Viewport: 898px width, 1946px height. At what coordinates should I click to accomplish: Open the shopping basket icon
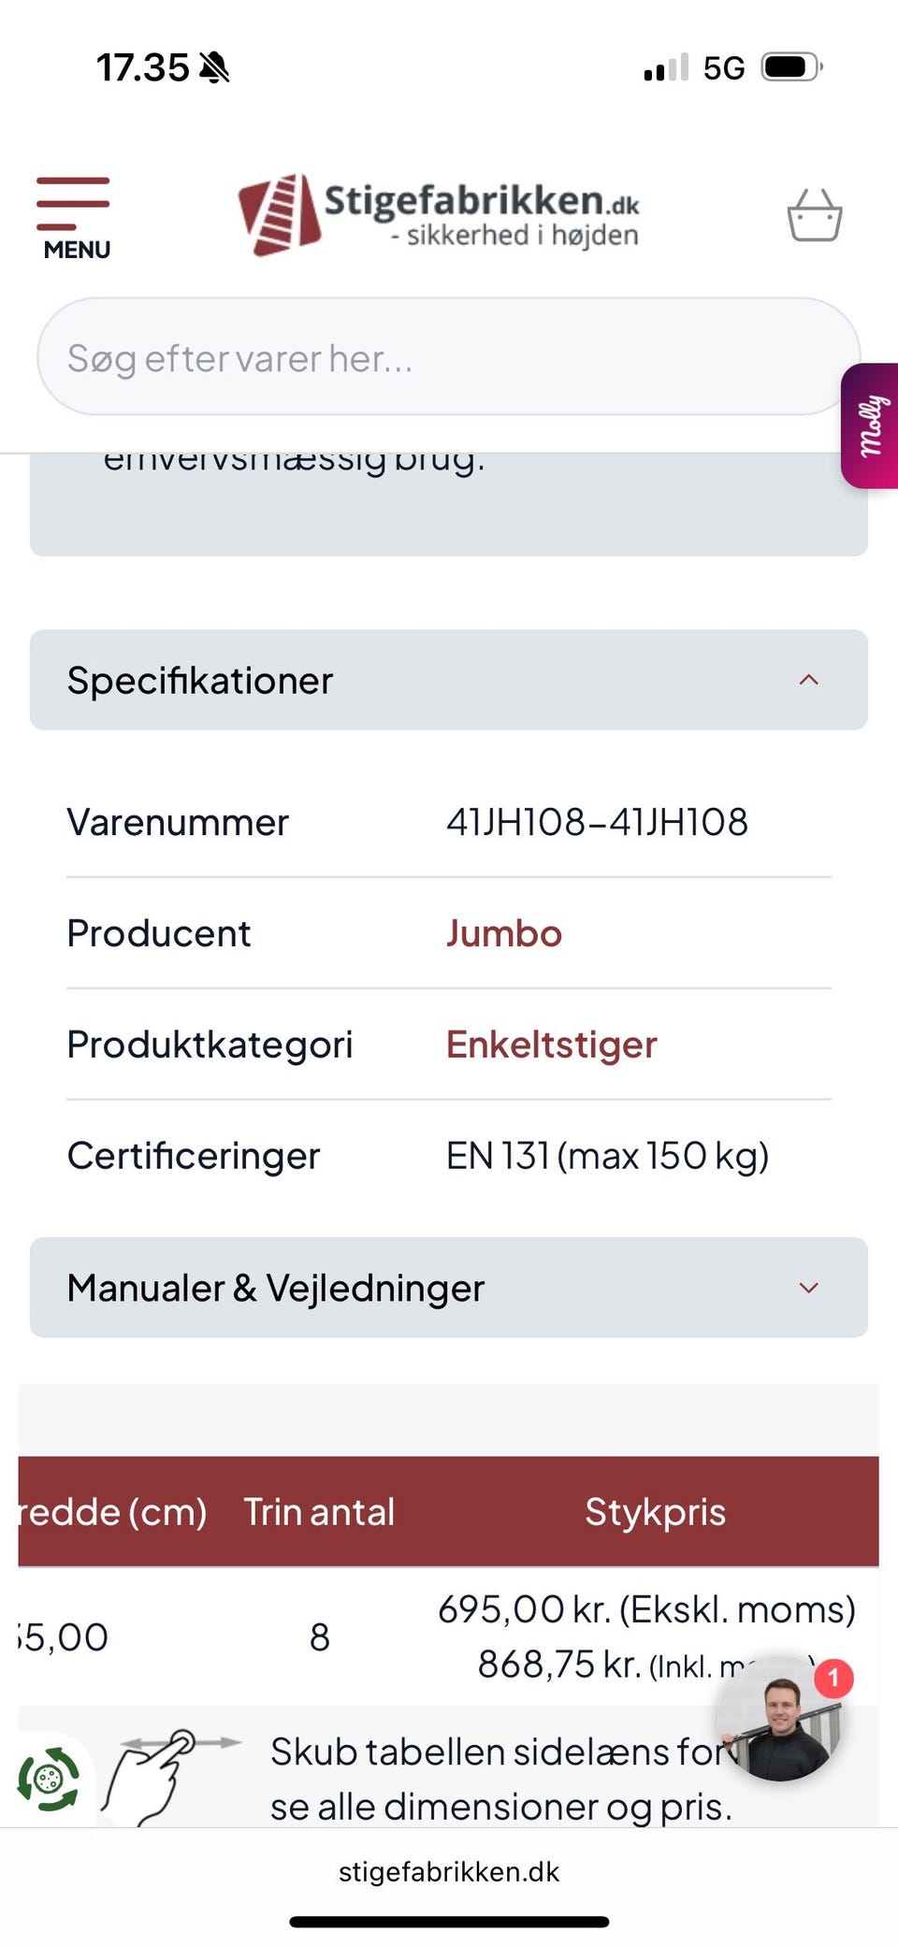click(x=814, y=216)
